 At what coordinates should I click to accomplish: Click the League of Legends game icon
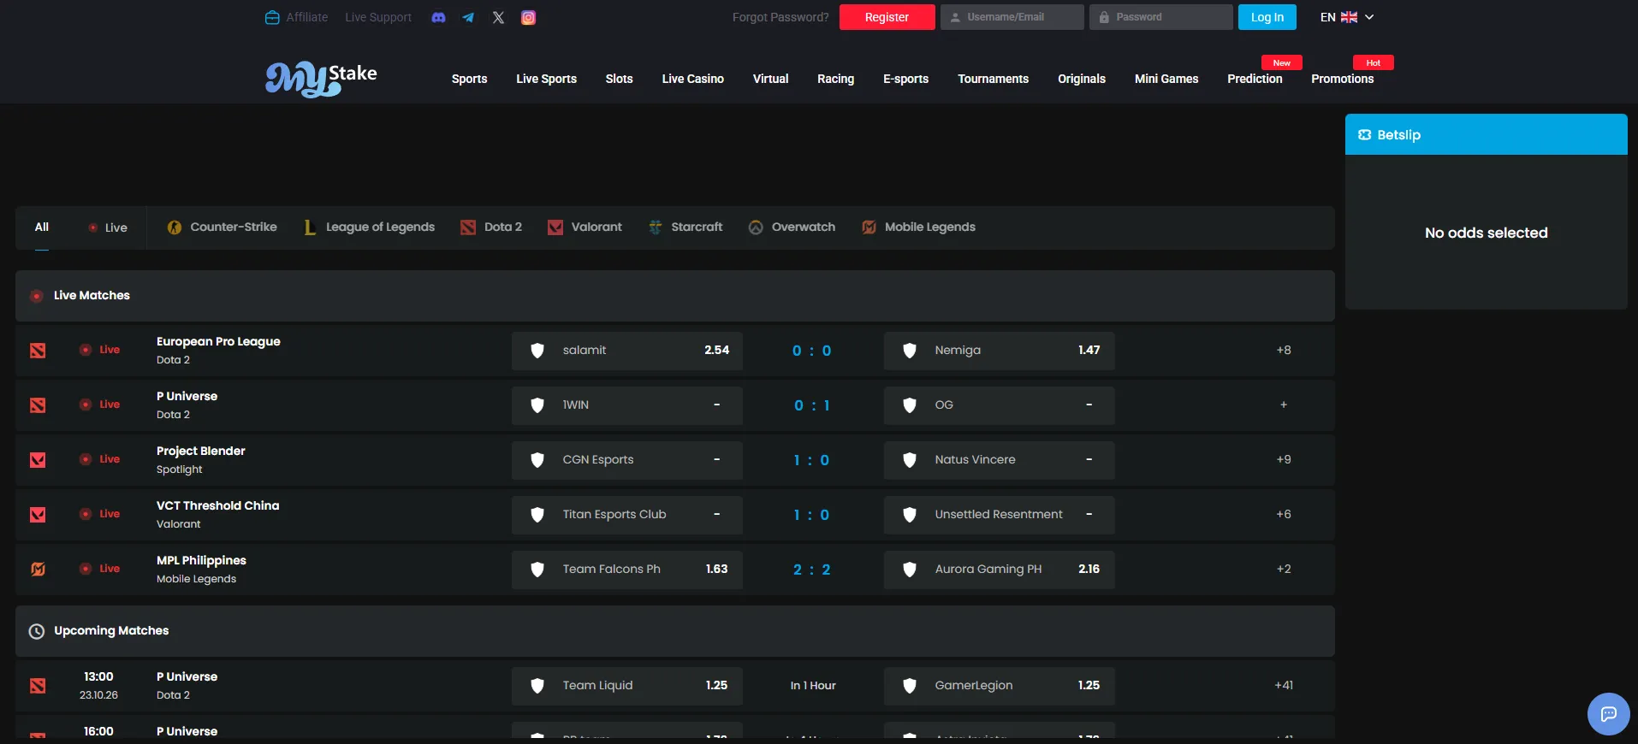point(310,227)
